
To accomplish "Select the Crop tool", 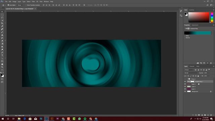I will pos(2,23).
